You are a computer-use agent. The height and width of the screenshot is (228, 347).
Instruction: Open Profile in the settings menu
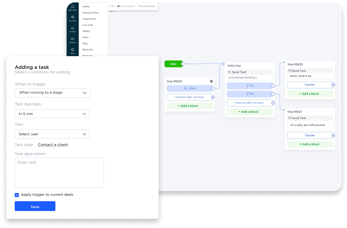86,7
